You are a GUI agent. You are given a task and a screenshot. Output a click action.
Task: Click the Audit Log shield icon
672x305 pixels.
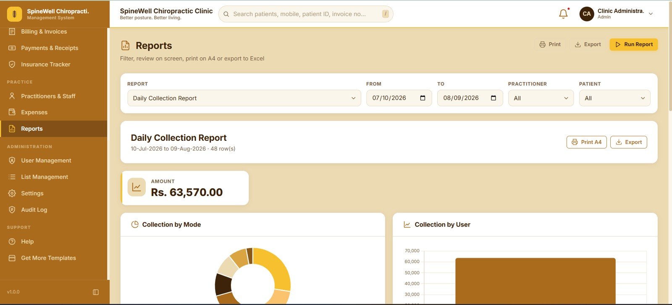(12, 209)
